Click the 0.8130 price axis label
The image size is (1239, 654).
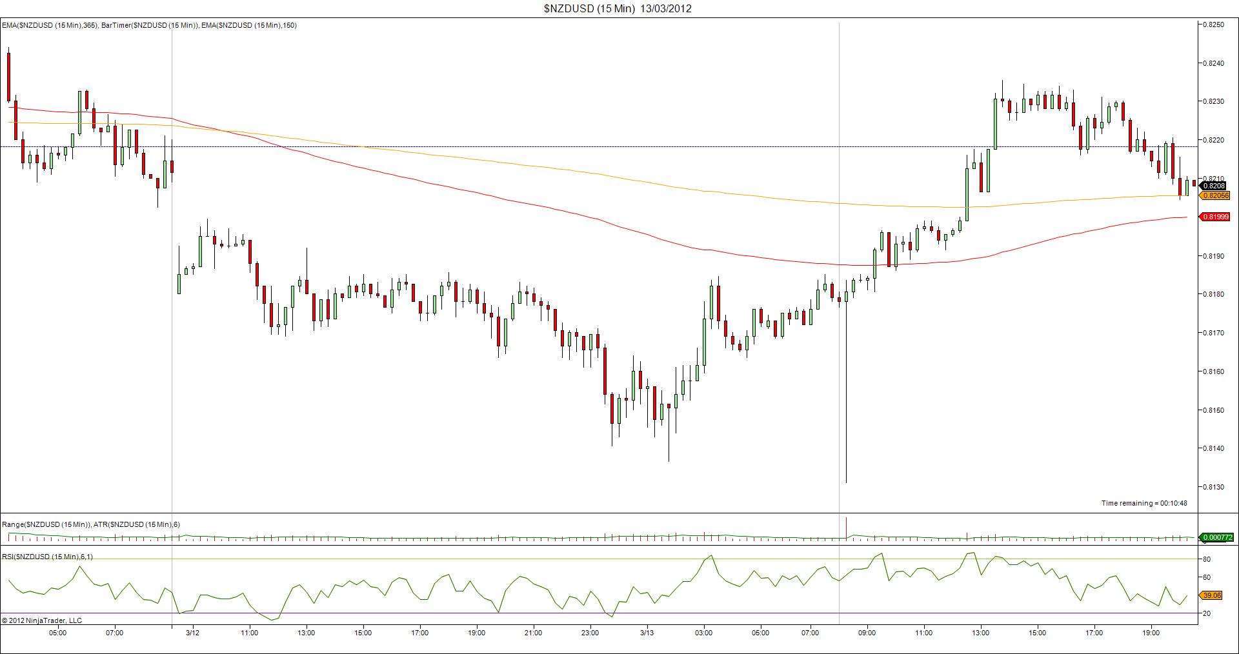(1213, 487)
